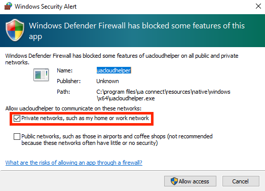Click the uacloudhelper.exe file path text
The height and width of the screenshot is (191, 265).
tap(163, 95)
